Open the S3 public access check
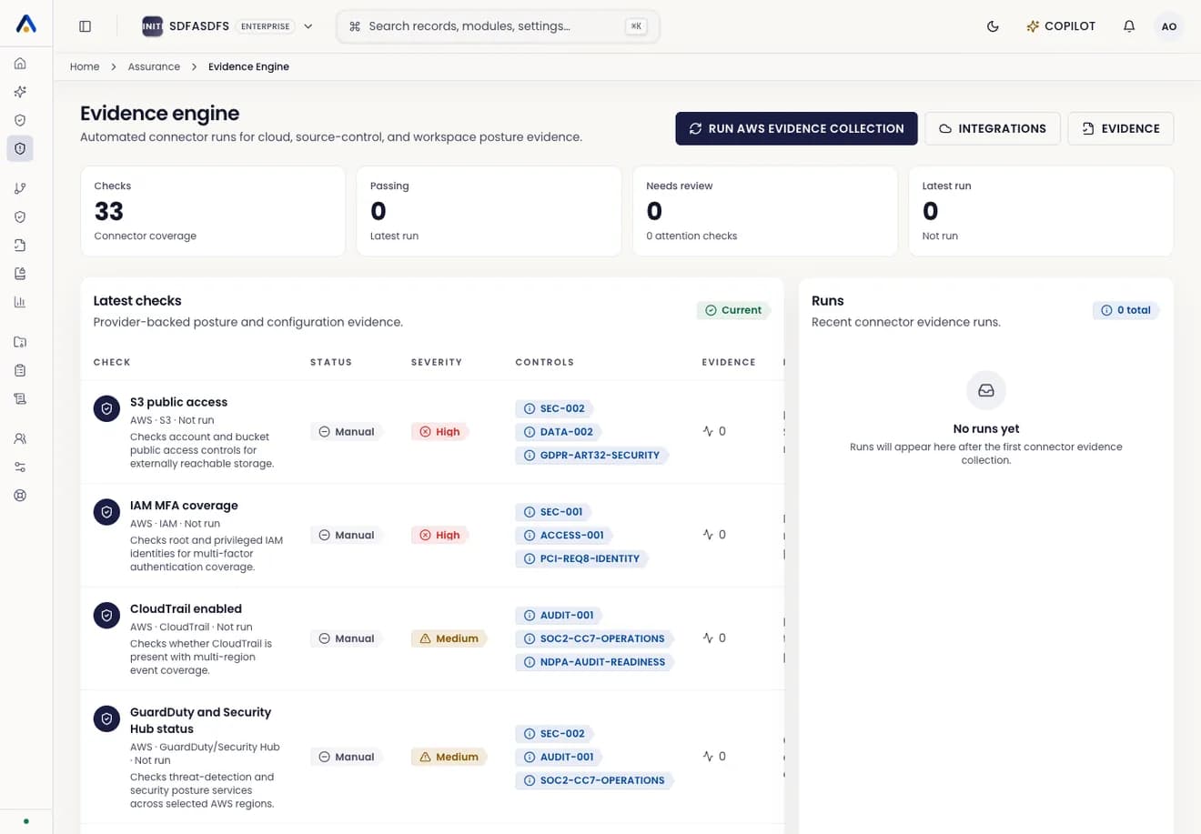Screen dimensions: 1201x834 178,402
